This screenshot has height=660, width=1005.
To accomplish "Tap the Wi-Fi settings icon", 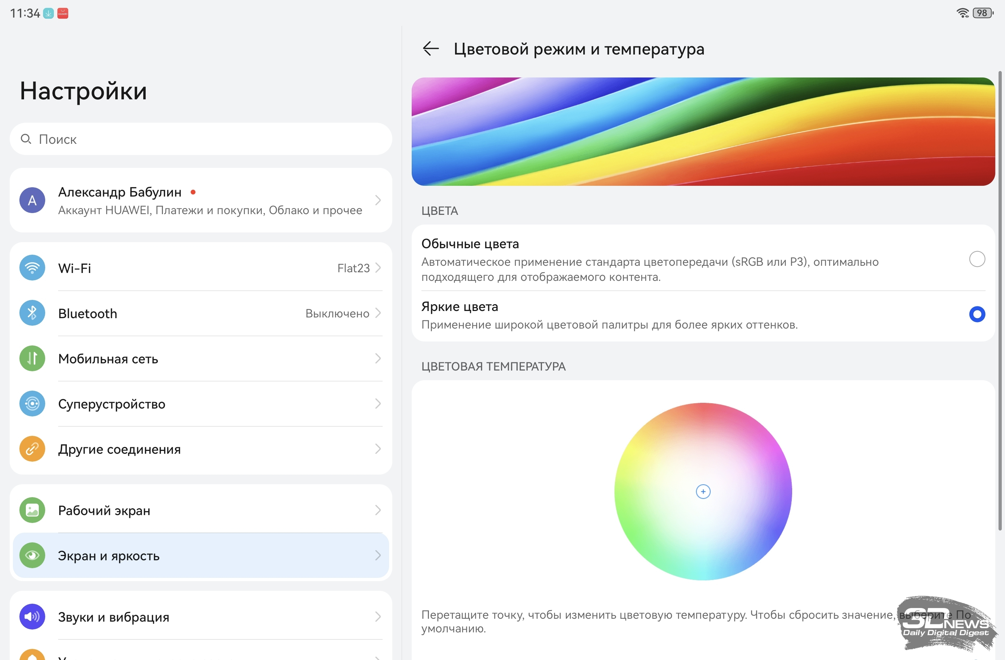I will click(32, 268).
